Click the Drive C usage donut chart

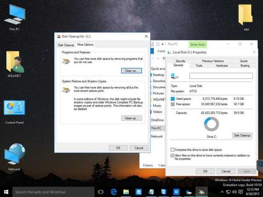pyautogui.click(x=212, y=124)
